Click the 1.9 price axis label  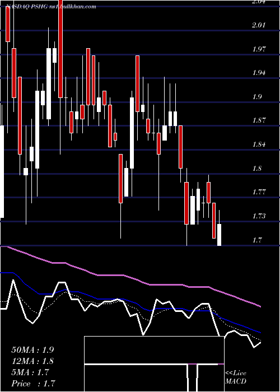pos(257,96)
